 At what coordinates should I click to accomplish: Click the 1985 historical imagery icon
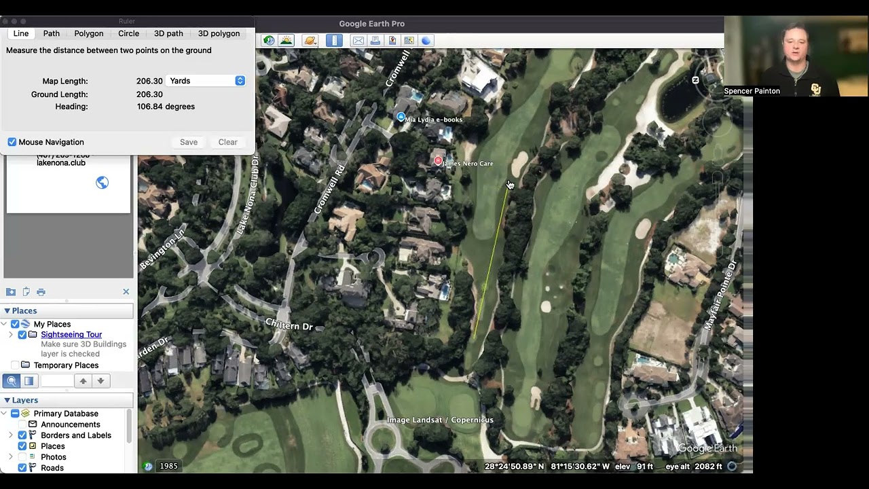pos(148,466)
